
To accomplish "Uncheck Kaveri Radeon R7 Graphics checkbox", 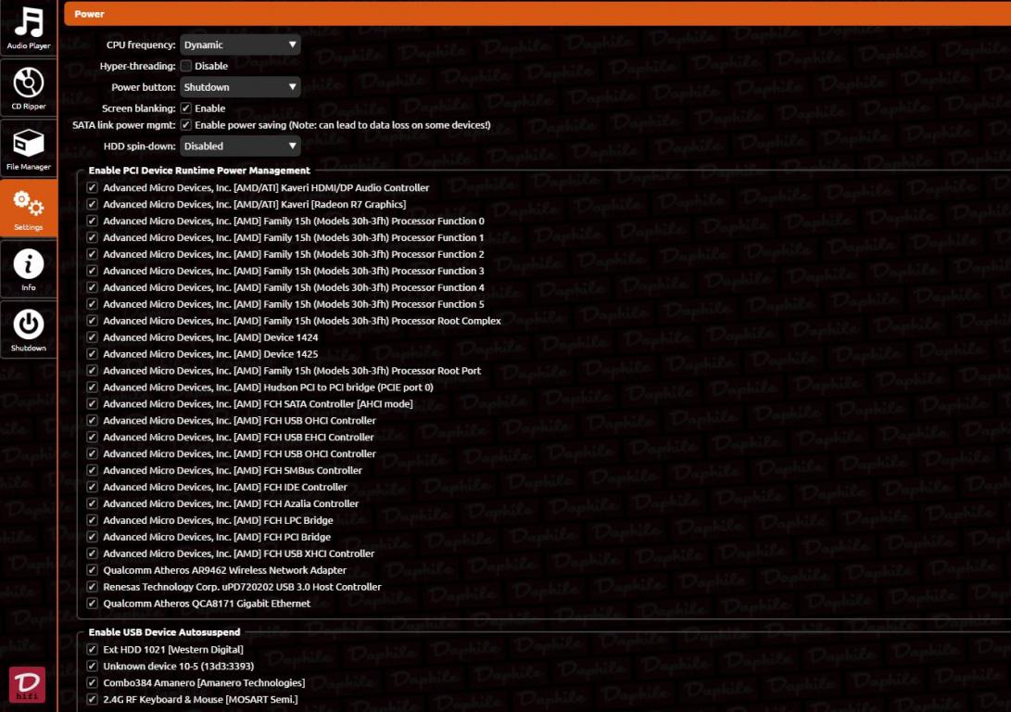I will (x=92, y=205).
